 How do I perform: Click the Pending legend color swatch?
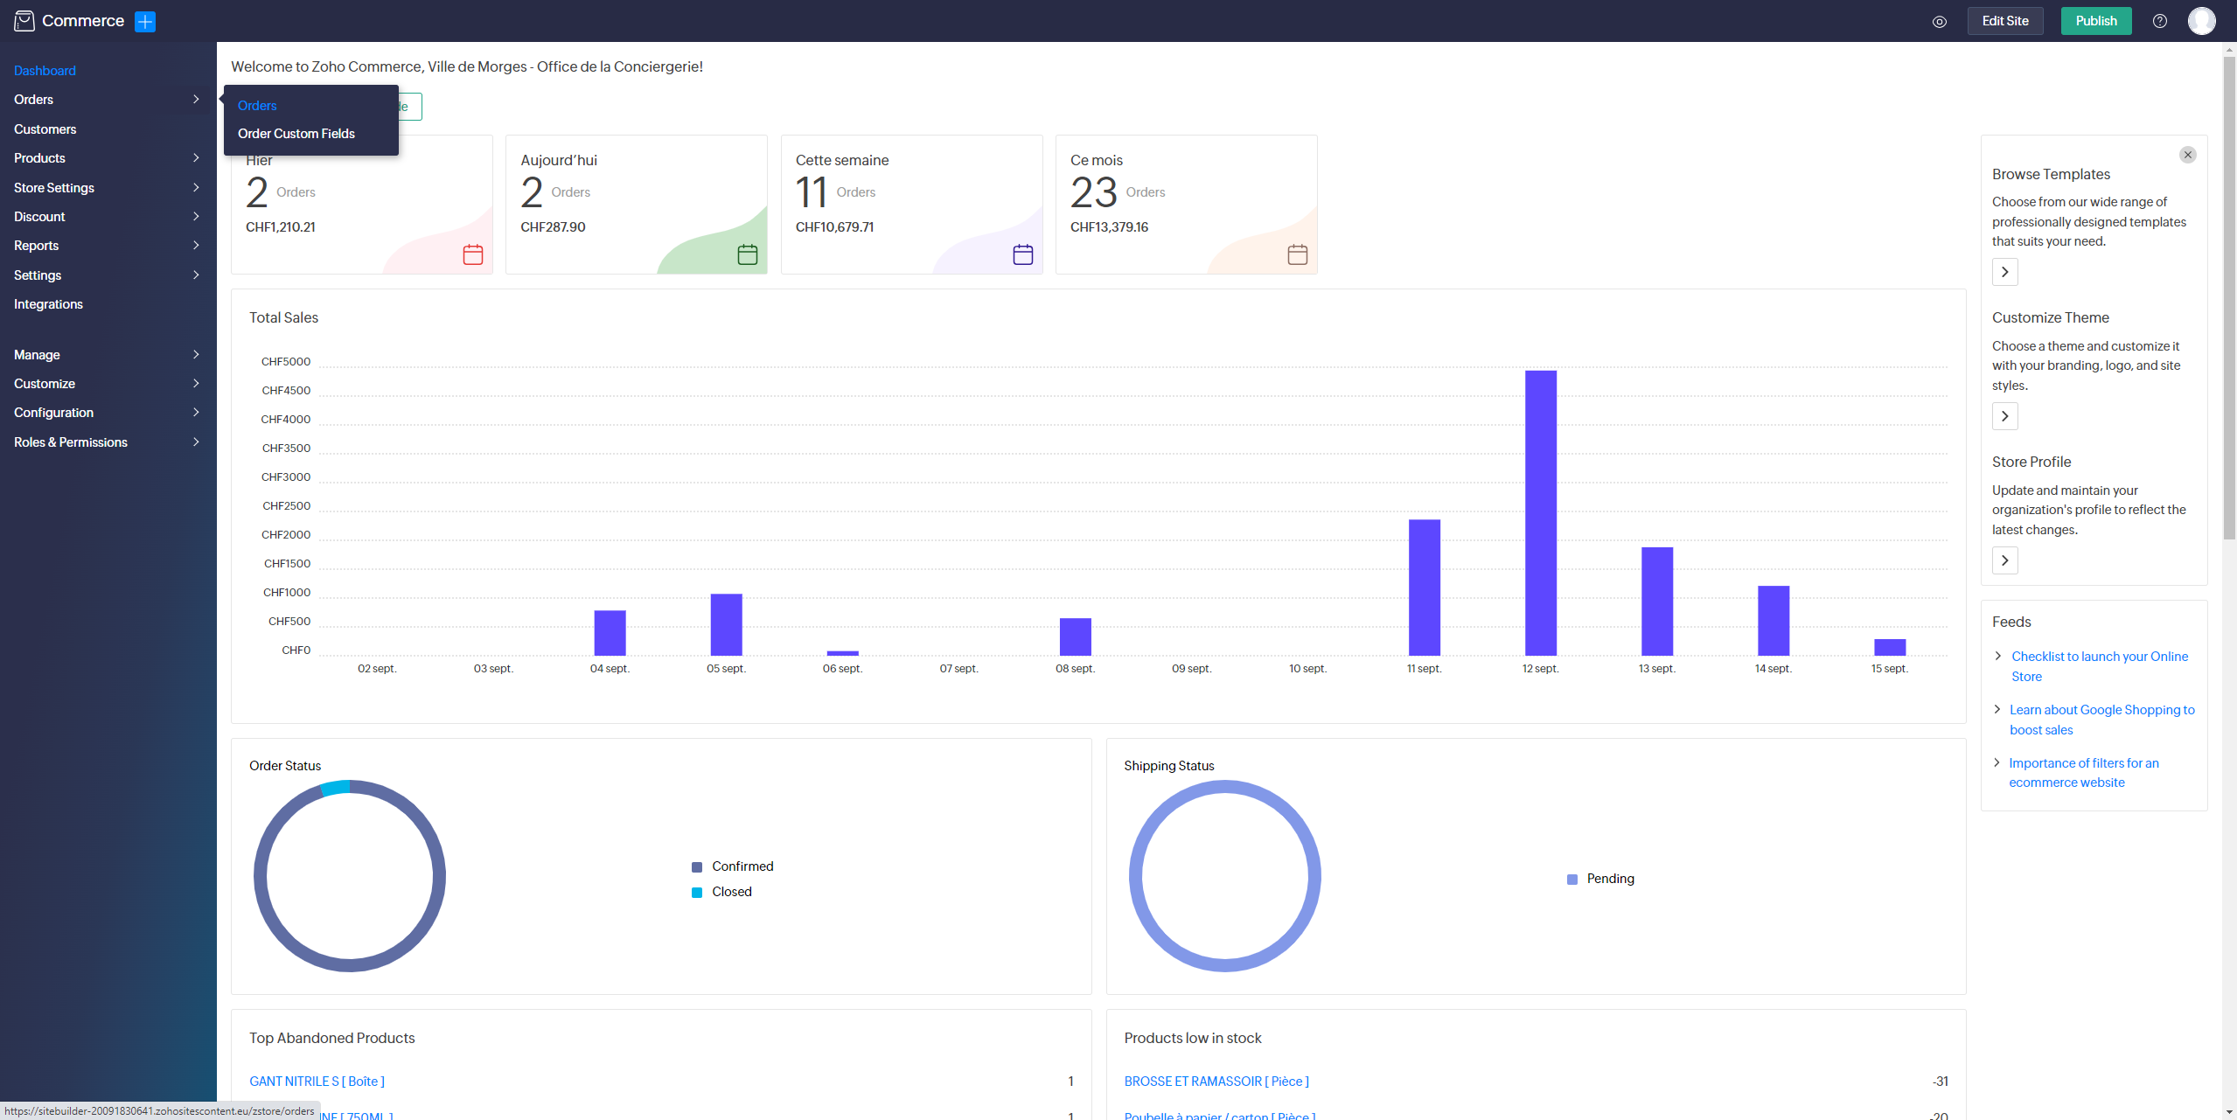[x=1571, y=880]
